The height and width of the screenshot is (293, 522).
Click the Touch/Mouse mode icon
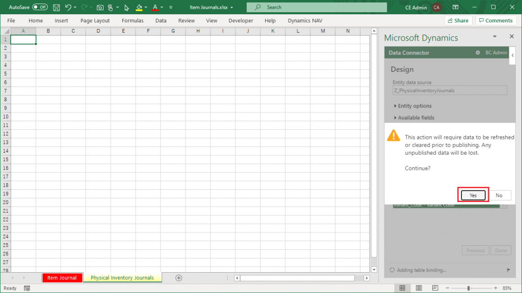110,7
